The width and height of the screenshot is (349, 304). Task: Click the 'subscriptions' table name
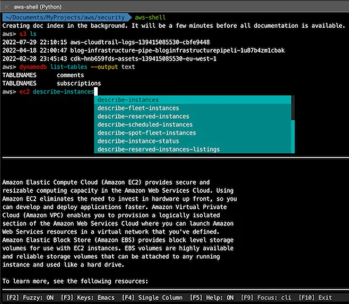coord(79,83)
